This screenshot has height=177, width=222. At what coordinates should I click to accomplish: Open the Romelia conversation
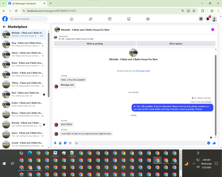pos(24,125)
